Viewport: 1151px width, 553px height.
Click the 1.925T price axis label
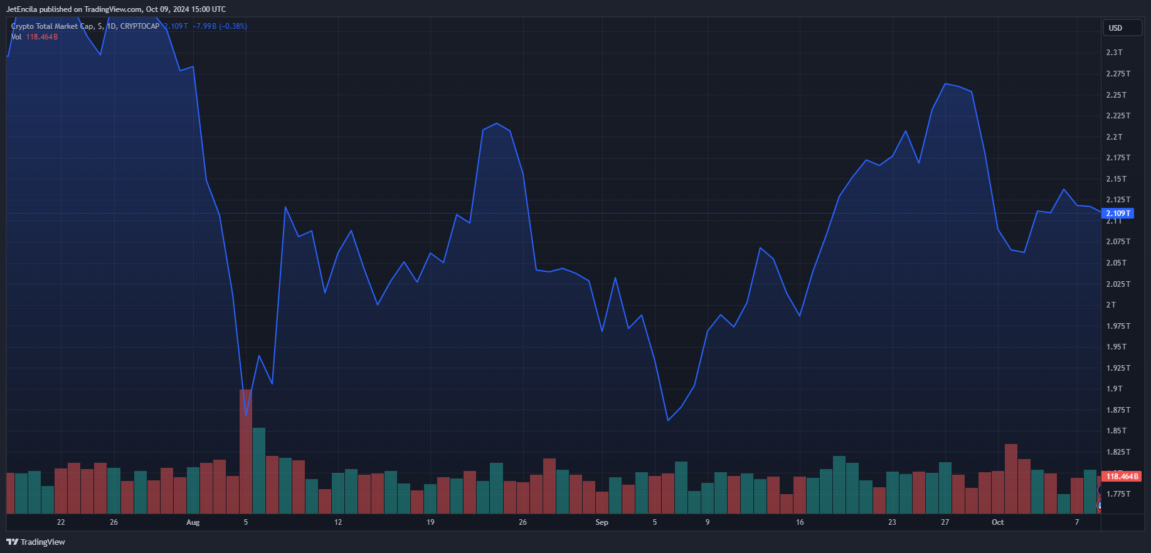tap(1118, 368)
